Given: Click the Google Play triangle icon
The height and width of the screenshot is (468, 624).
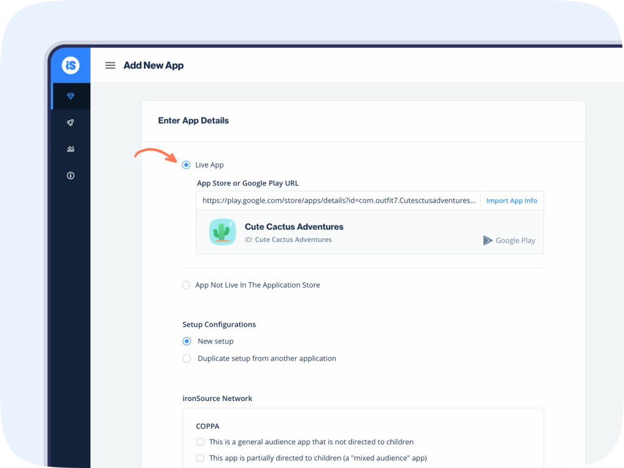Looking at the screenshot, I should point(487,240).
